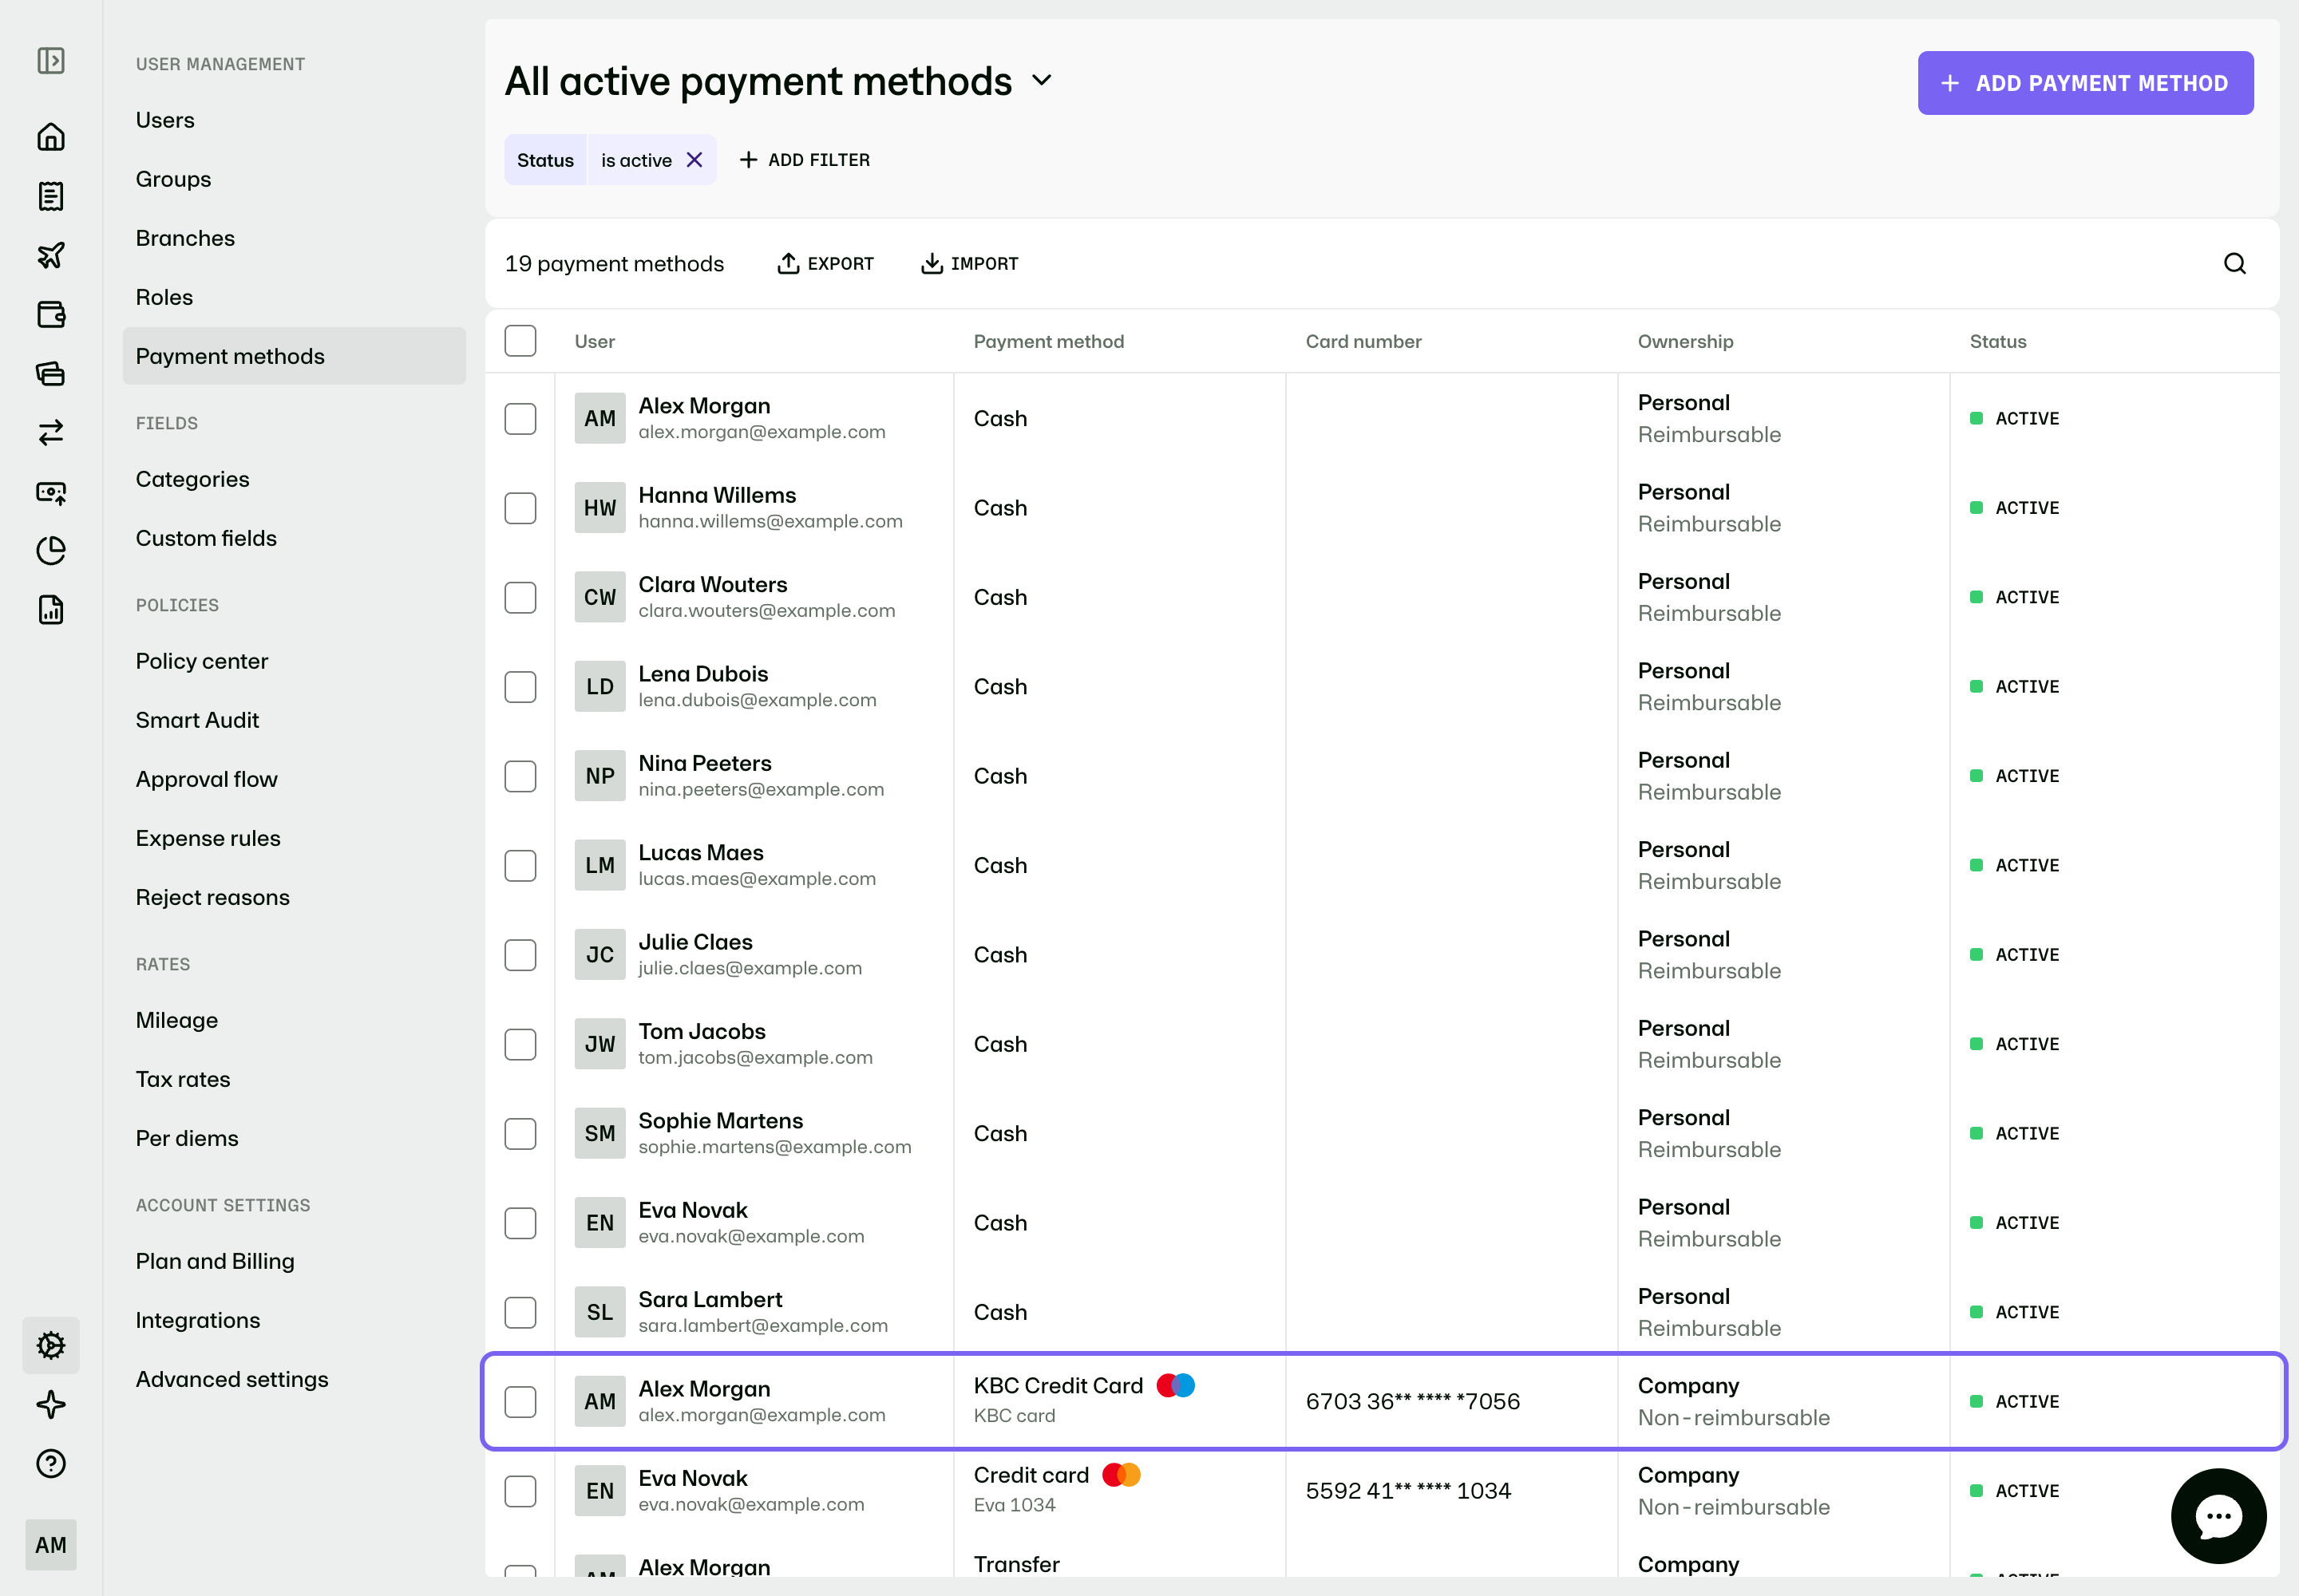Screen dimensions: 2299x1596
Task: Open the sparkle AI icon
Action: tap(51, 1405)
